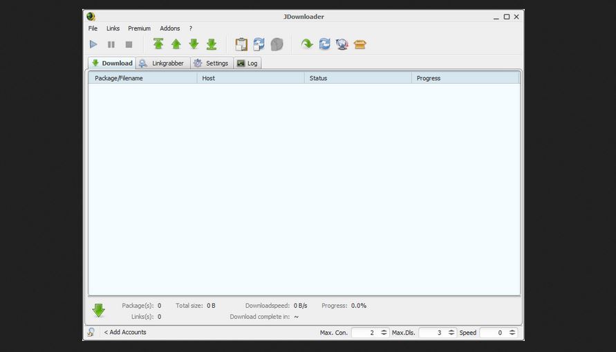Switch to the Linkgrabber tab
Image resolution: width=616 pixels, height=352 pixels.
163,63
